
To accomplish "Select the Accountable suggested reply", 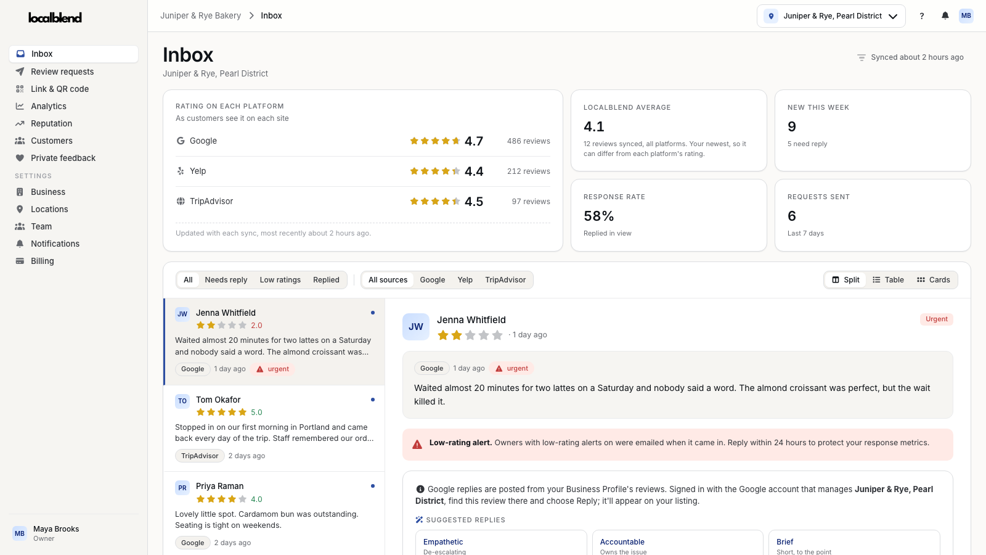I will tap(678, 543).
